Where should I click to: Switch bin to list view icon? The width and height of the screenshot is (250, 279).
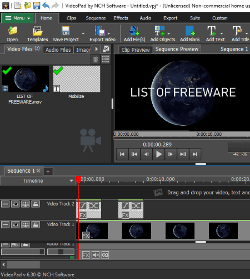[106, 60]
